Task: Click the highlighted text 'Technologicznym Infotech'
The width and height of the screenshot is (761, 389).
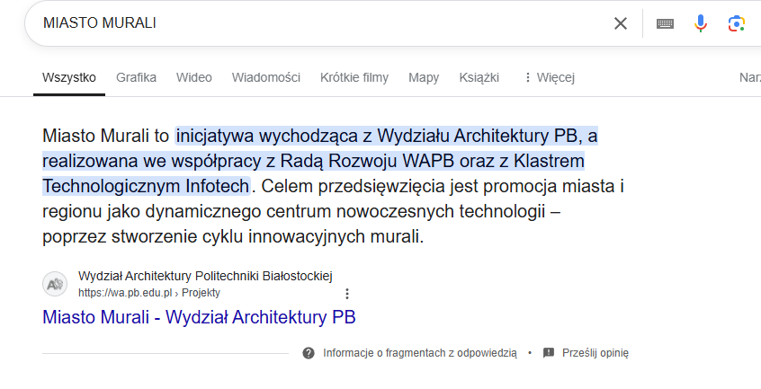Action: 146,186
